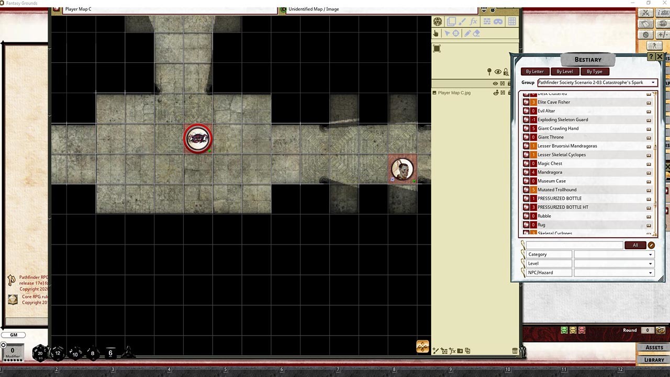Switch to the Unidentified Map / Image tab
The width and height of the screenshot is (670, 377).
coord(313,9)
